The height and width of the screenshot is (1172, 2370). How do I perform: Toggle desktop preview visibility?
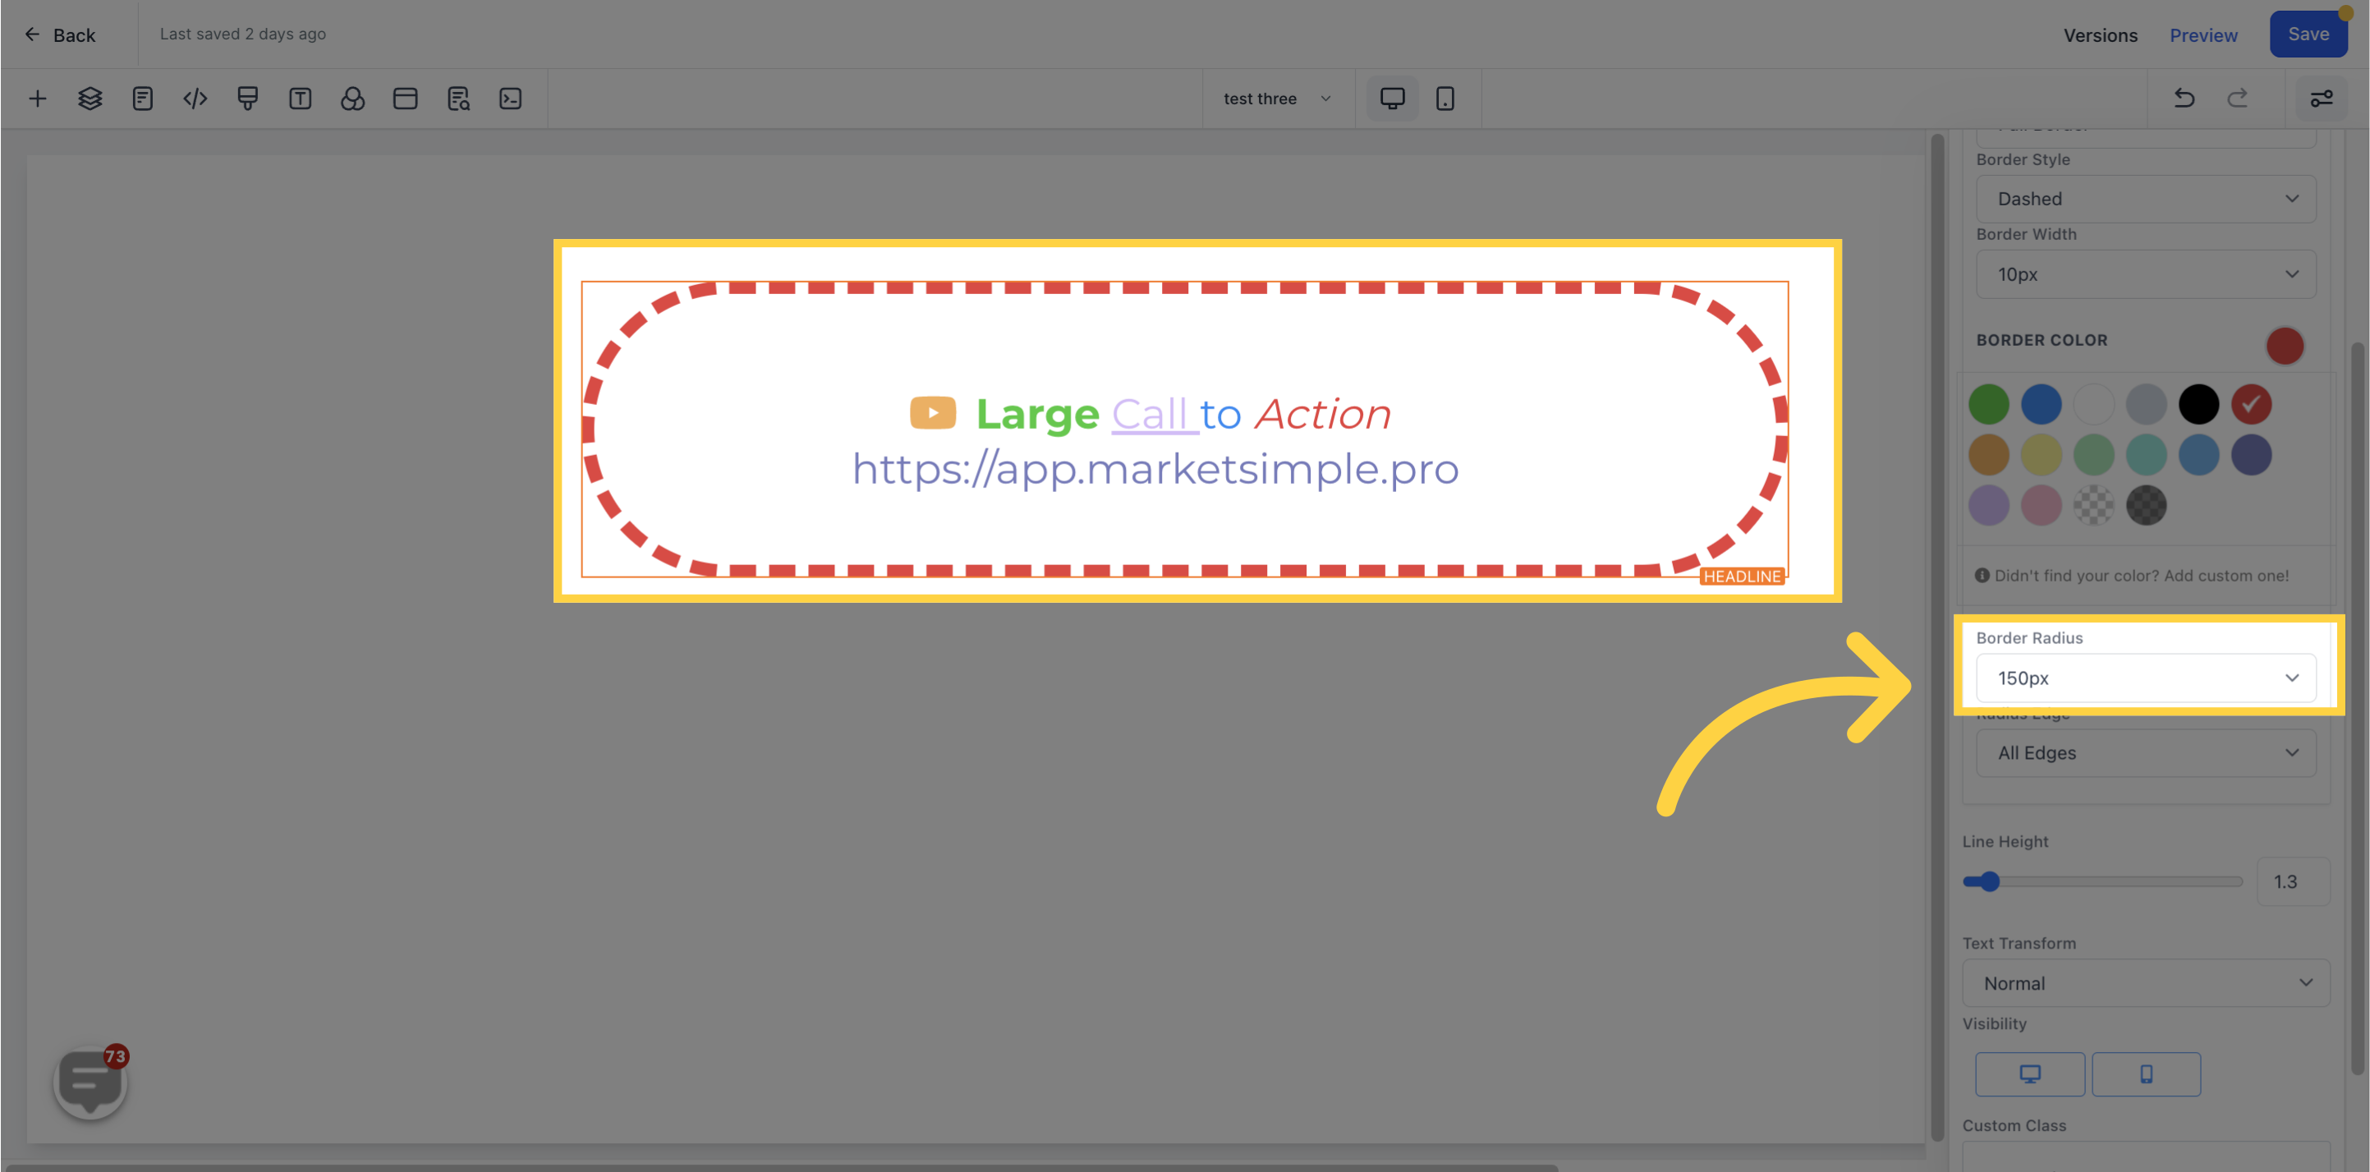coord(2030,1073)
